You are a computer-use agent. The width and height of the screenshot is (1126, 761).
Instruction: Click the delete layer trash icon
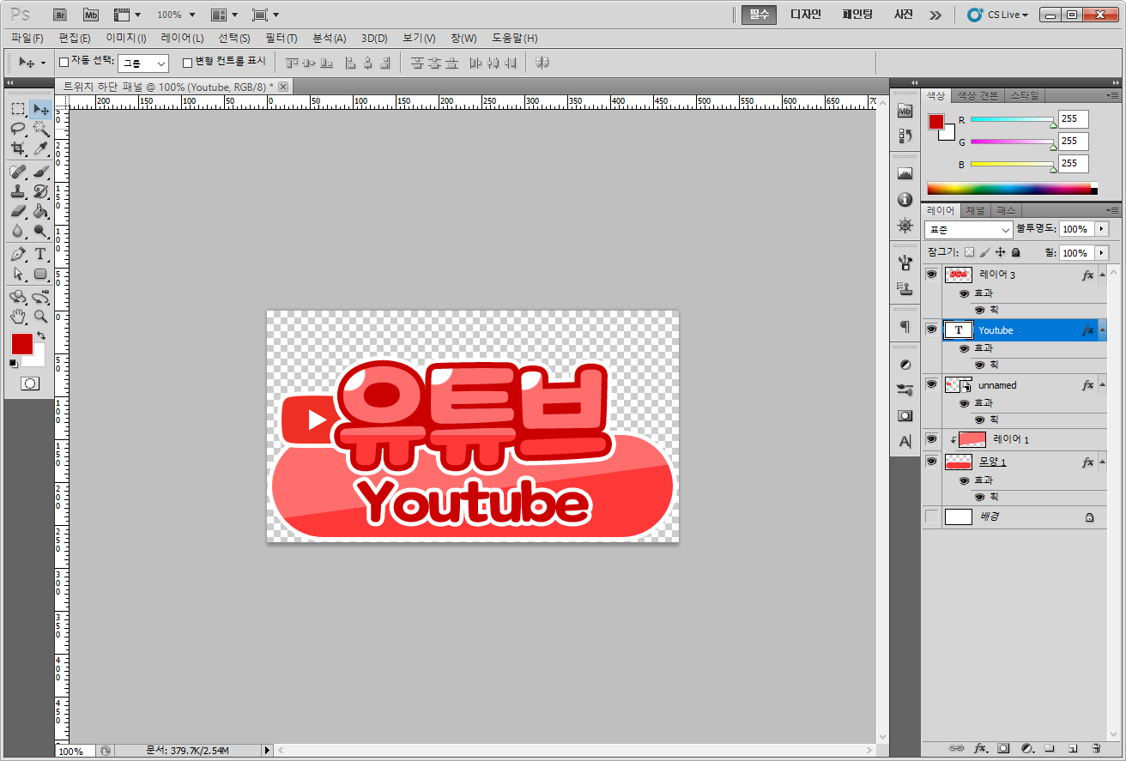[1096, 748]
